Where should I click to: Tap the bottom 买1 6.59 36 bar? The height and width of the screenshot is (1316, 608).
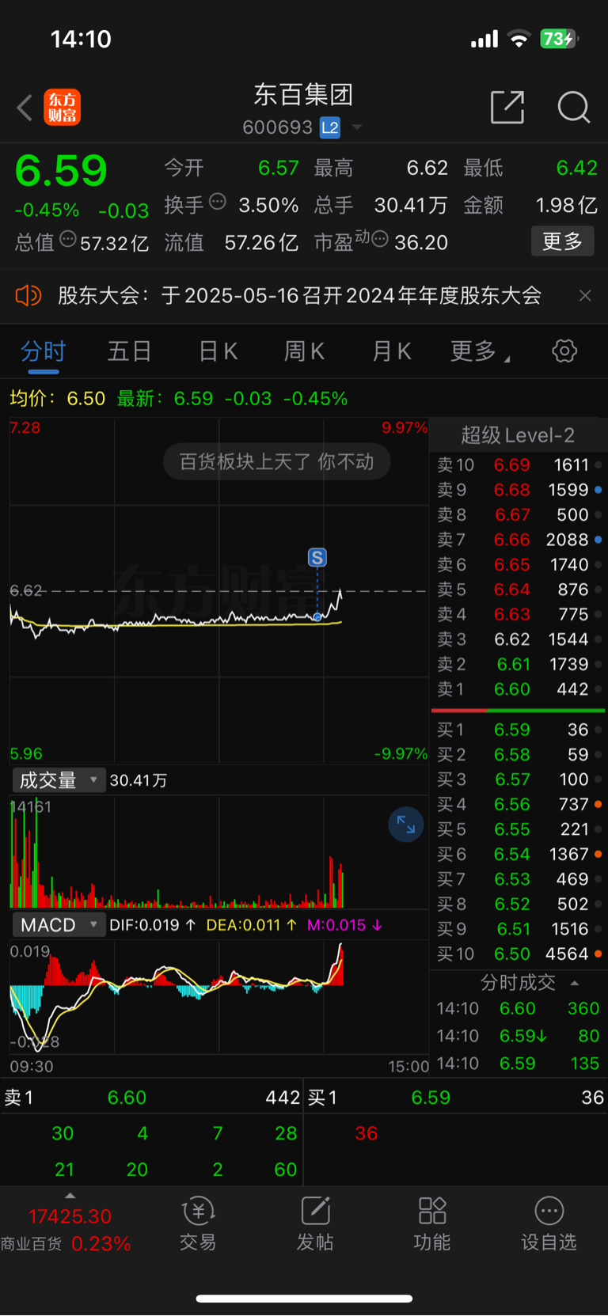point(456,1098)
